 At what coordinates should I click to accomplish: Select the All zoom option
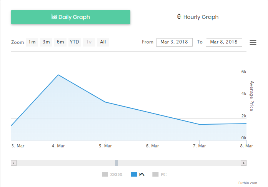click(x=103, y=42)
